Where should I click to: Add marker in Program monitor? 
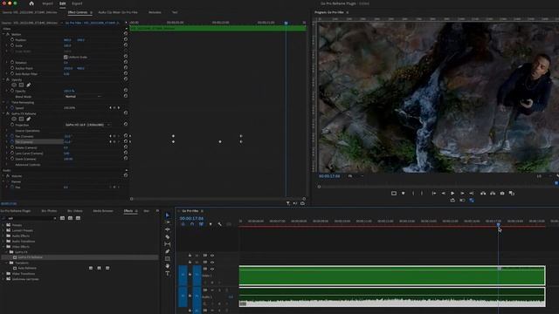404,193
